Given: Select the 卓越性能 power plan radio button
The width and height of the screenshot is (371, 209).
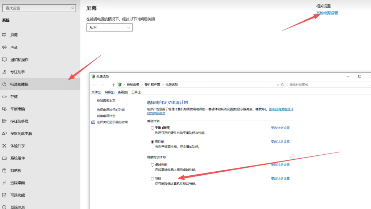Looking at the screenshot, I should [x=153, y=165].
